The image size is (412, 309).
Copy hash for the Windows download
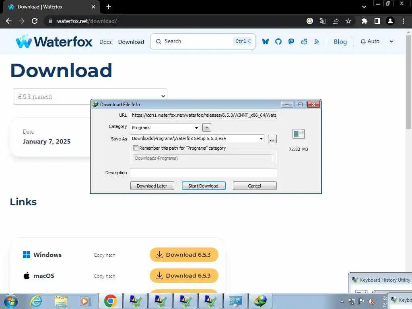[104, 255]
